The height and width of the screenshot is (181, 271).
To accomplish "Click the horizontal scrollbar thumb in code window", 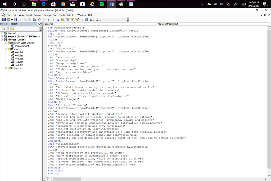I will pos(67,179).
